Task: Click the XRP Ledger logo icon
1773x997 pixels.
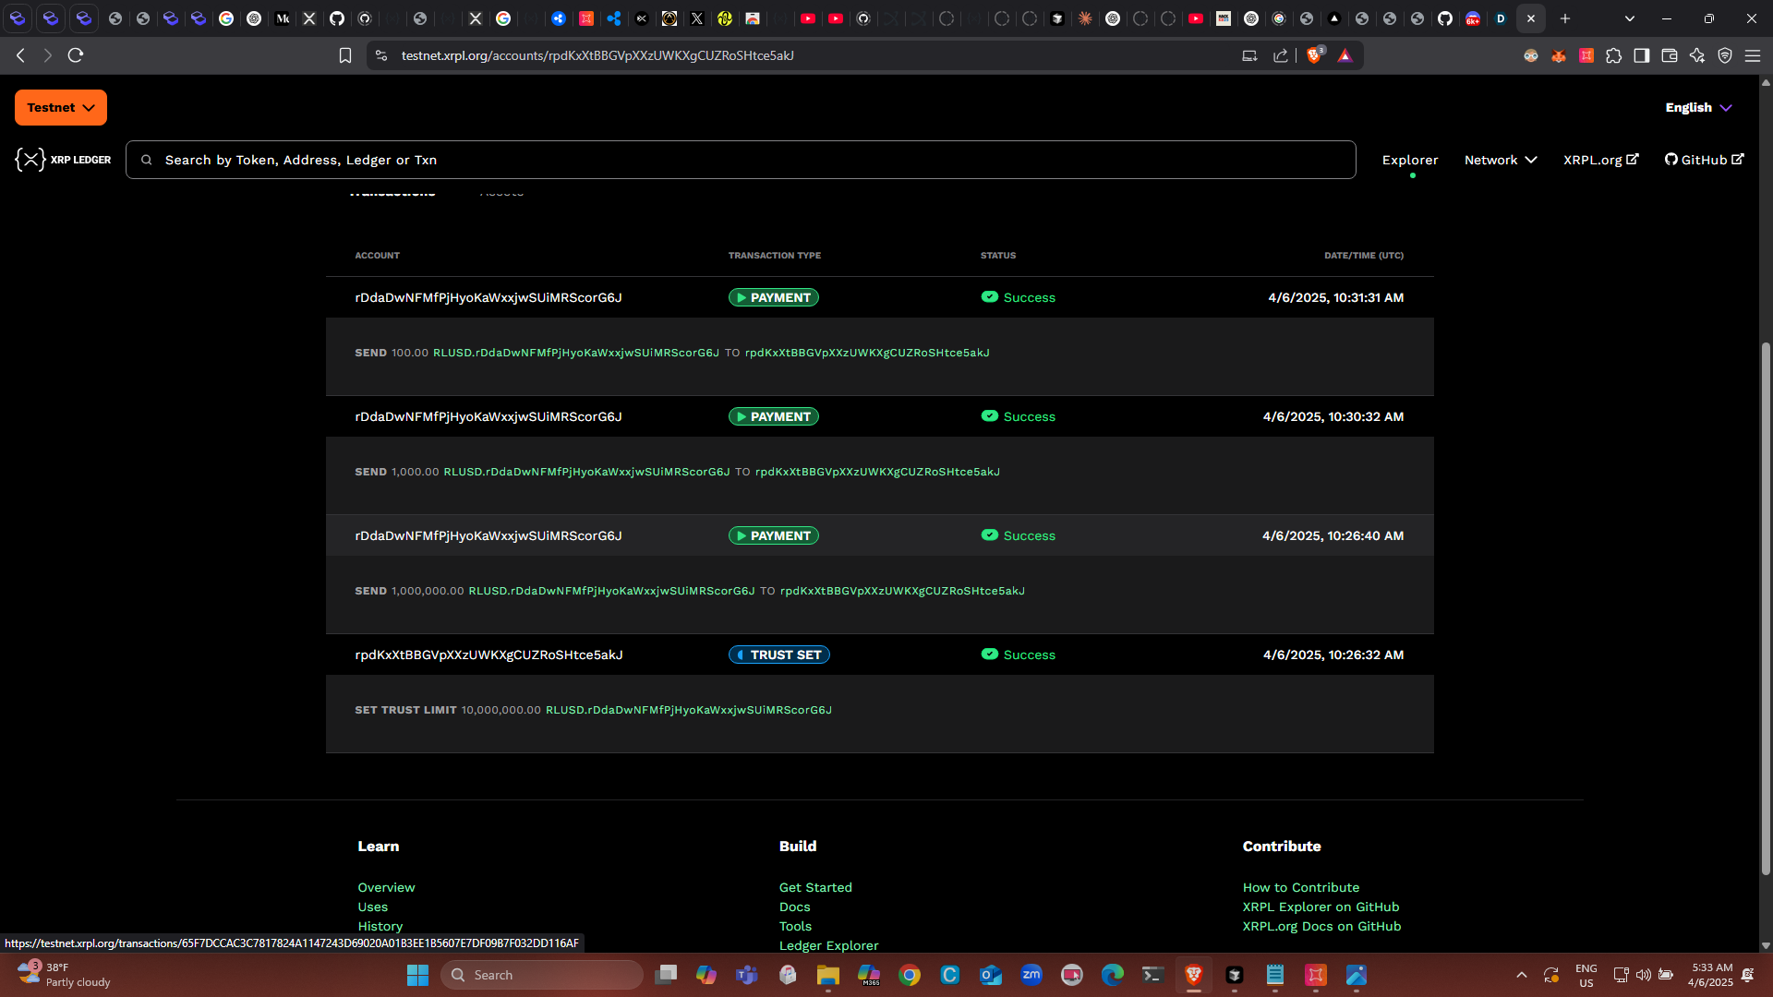Action: 30,160
